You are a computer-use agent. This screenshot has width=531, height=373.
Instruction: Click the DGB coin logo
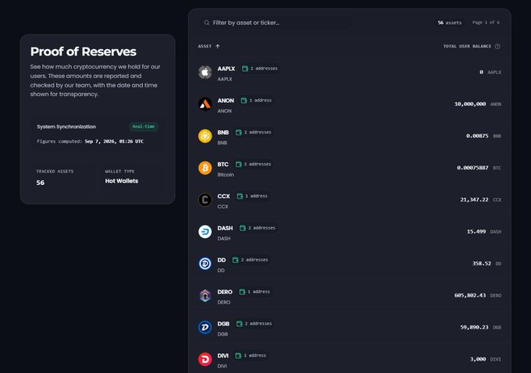205,327
